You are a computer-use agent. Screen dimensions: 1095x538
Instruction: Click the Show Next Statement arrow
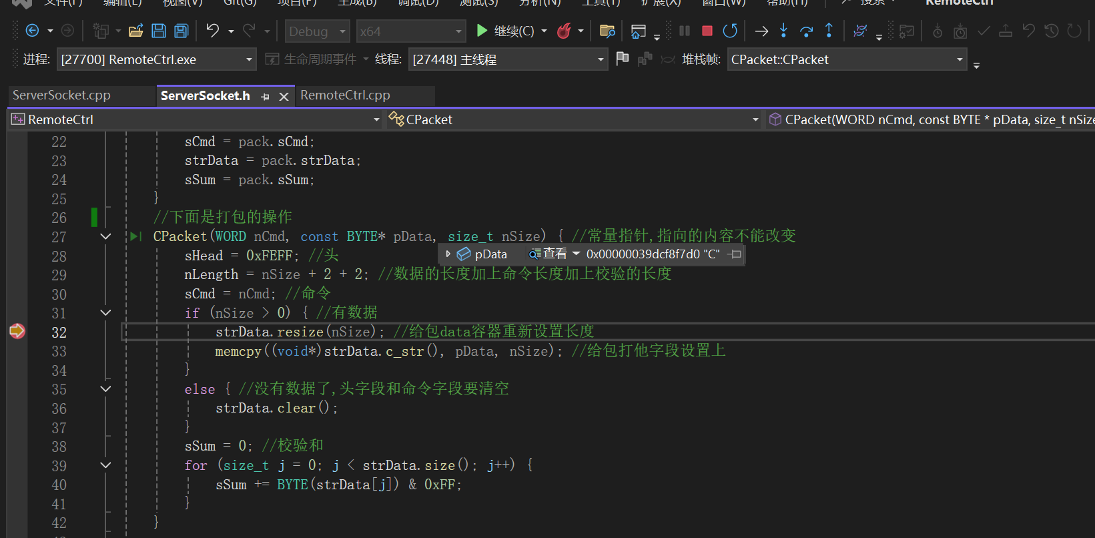(761, 31)
